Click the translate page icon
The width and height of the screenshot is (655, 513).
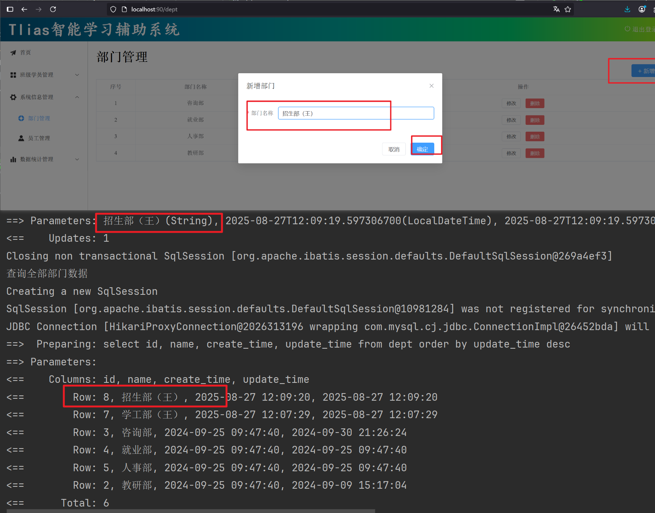point(556,9)
